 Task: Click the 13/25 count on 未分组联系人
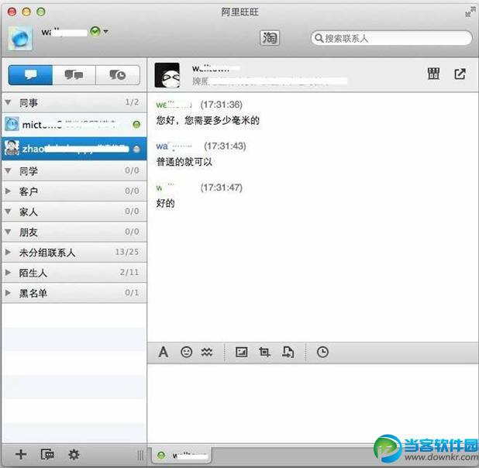click(127, 252)
